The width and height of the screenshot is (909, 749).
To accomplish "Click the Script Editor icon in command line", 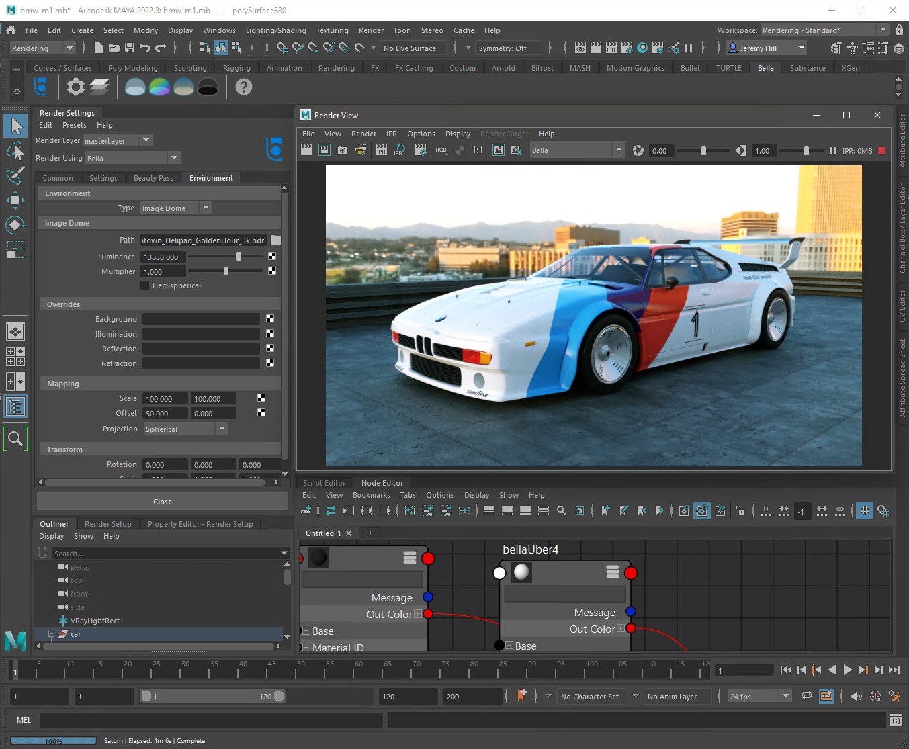I will (x=896, y=720).
